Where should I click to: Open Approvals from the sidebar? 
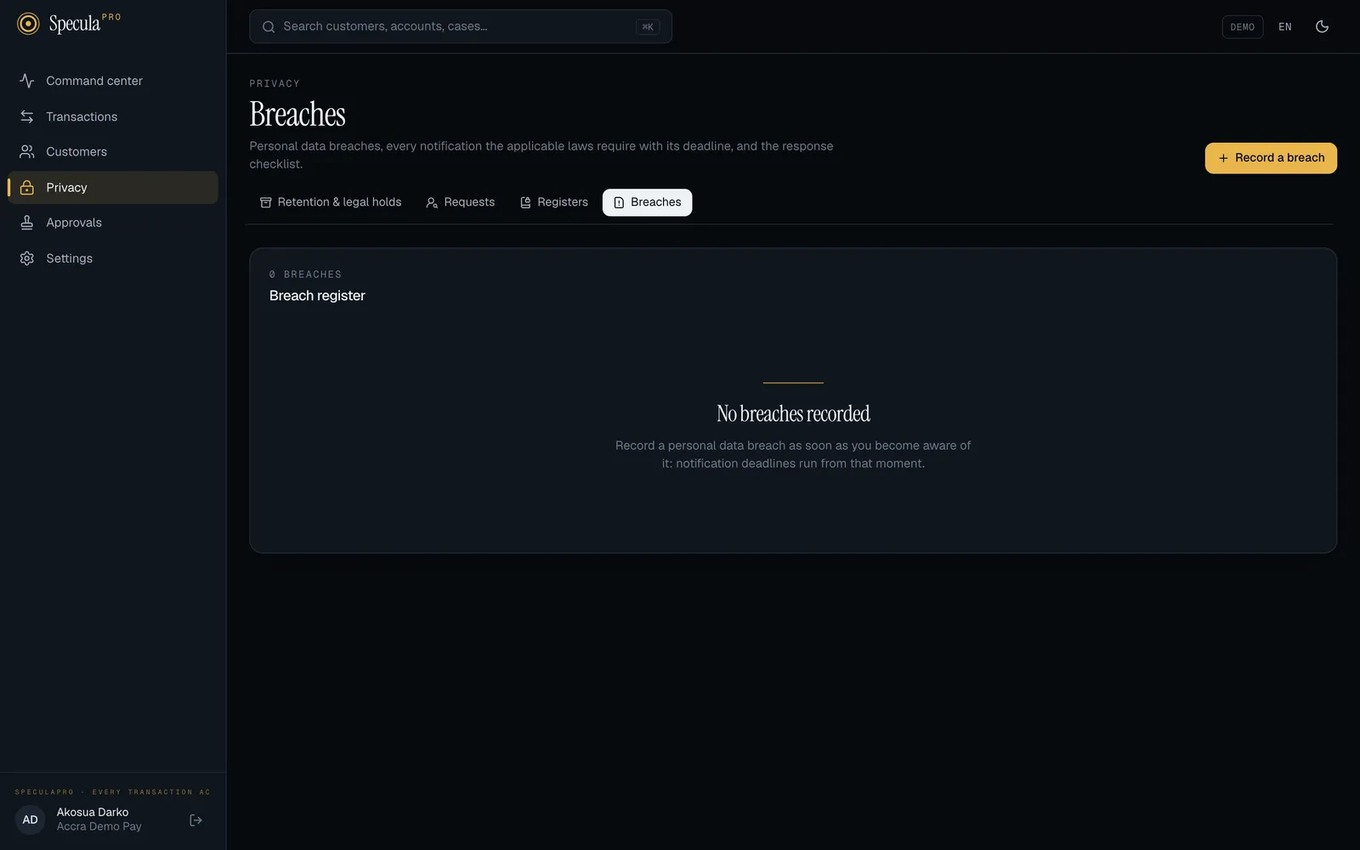pyautogui.click(x=113, y=223)
